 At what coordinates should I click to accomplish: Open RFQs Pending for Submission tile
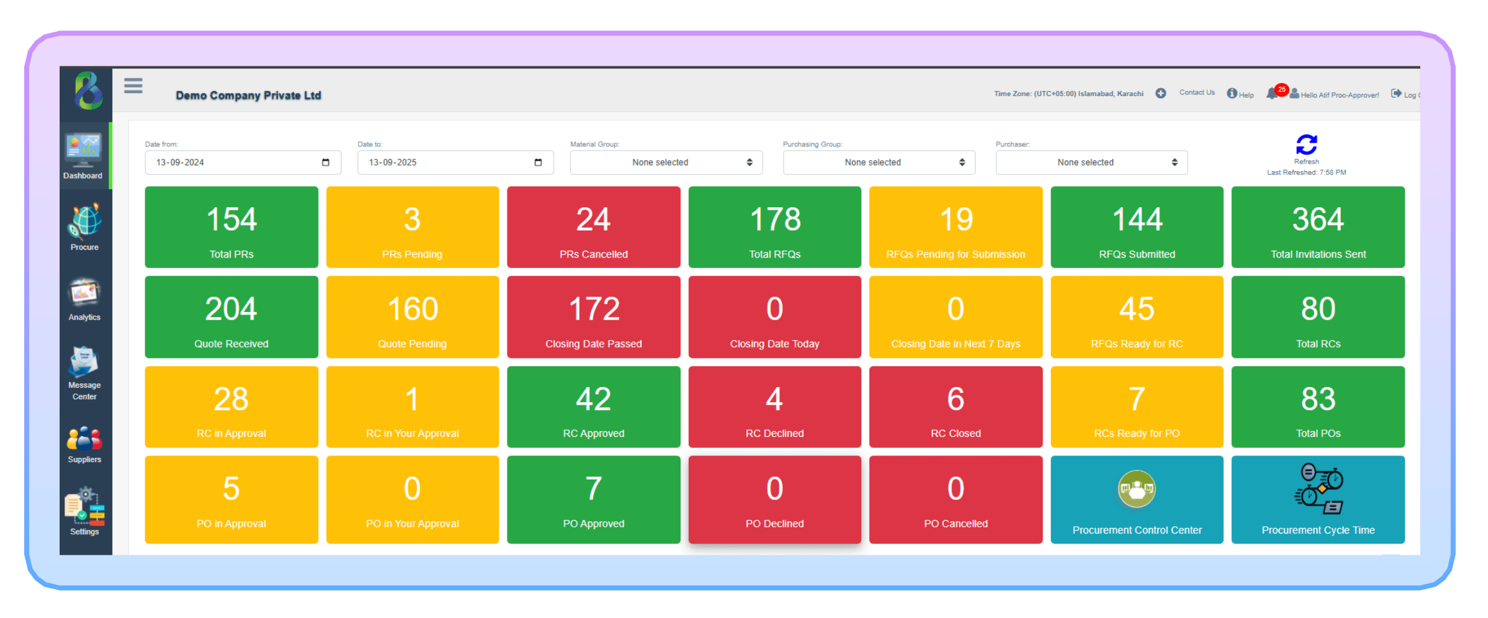(x=956, y=227)
